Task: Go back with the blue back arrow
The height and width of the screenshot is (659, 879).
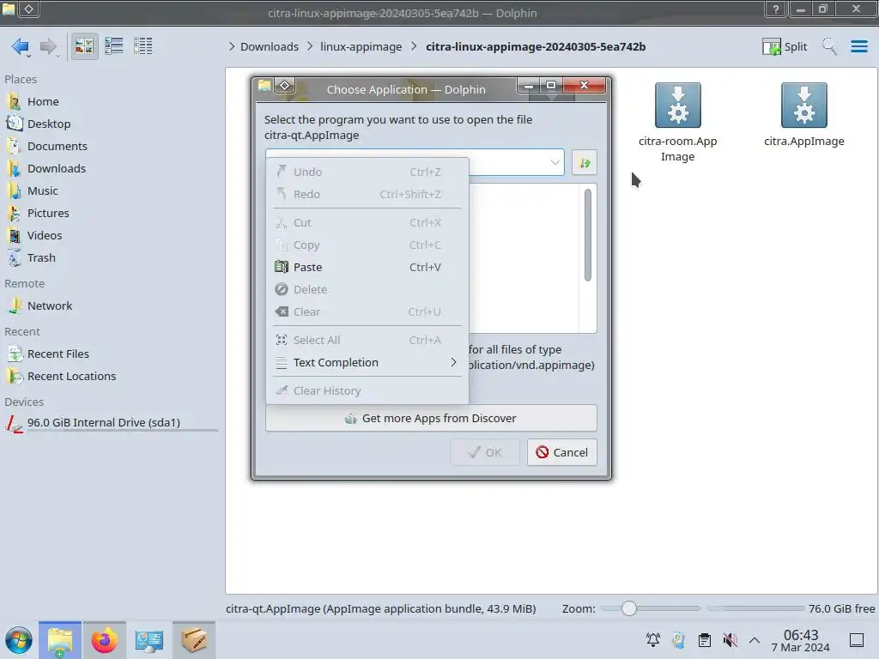Action: pos(21,46)
